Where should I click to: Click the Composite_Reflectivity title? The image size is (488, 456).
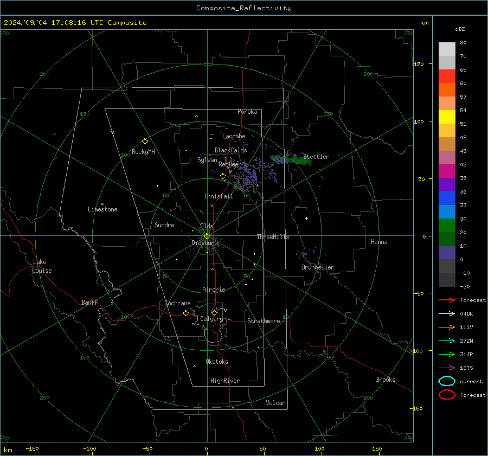244,8
